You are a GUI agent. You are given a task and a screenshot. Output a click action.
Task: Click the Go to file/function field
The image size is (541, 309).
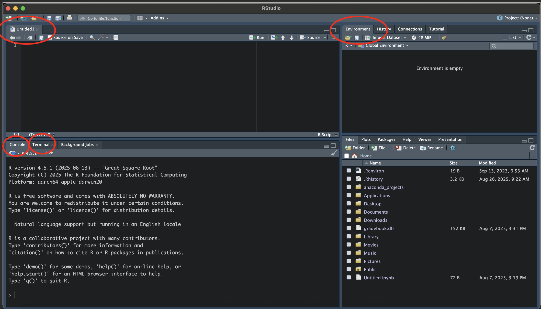tap(104, 18)
